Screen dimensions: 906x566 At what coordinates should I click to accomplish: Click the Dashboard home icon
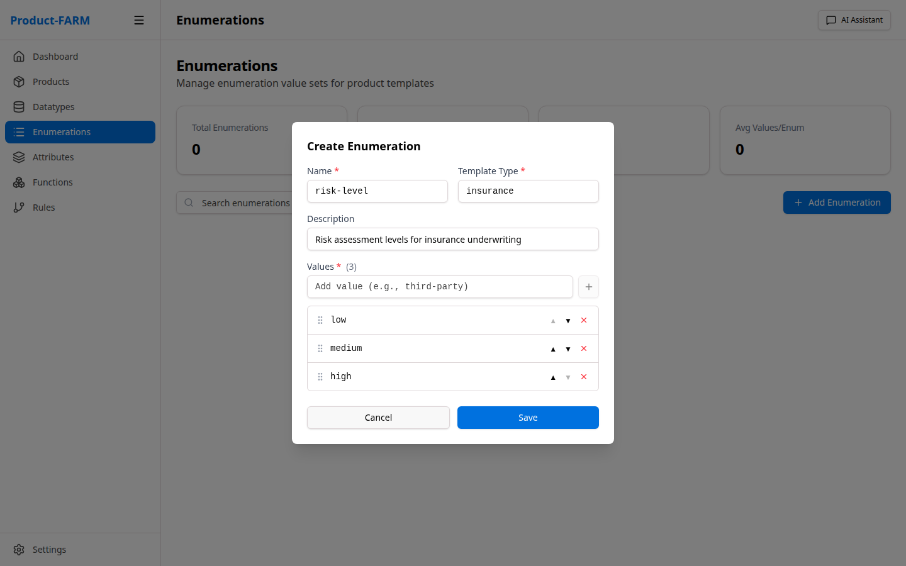coord(20,56)
